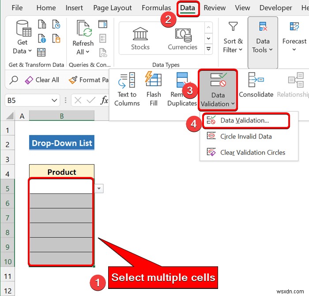Switch to the Developer tab
The width and height of the screenshot is (309, 296).
pyautogui.click(x=276, y=8)
